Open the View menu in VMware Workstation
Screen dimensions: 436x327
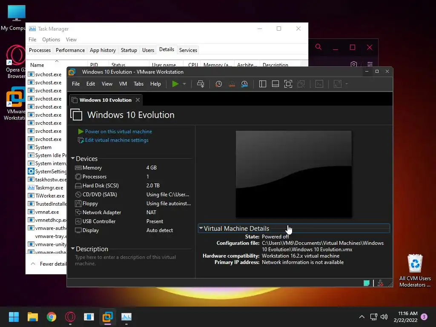pos(107,84)
